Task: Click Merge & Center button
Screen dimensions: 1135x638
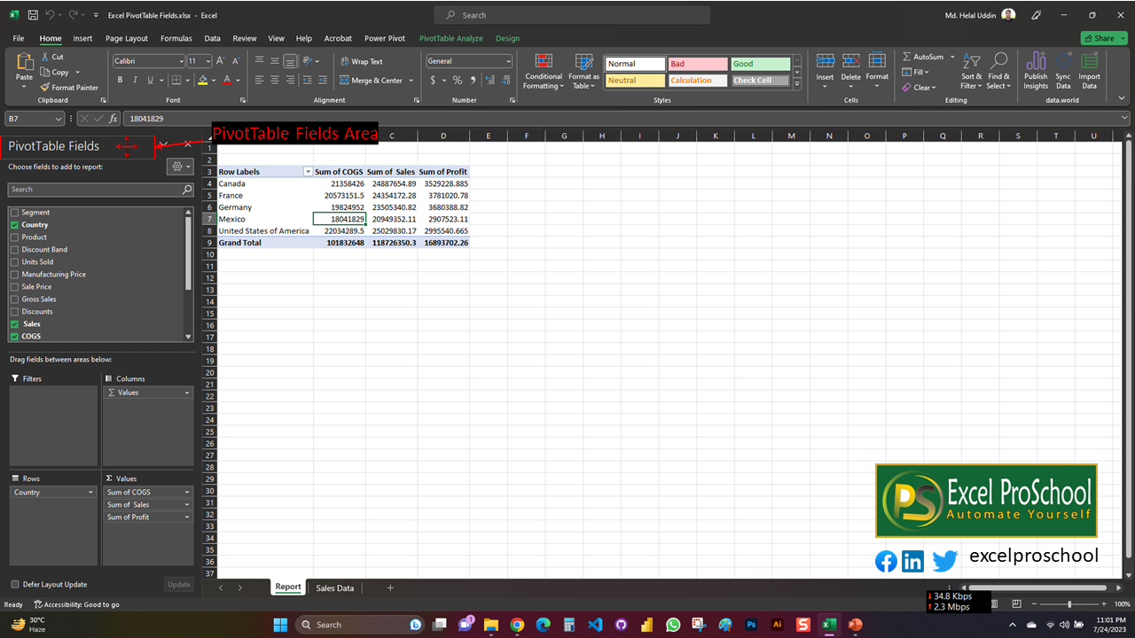Action: (372, 80)
